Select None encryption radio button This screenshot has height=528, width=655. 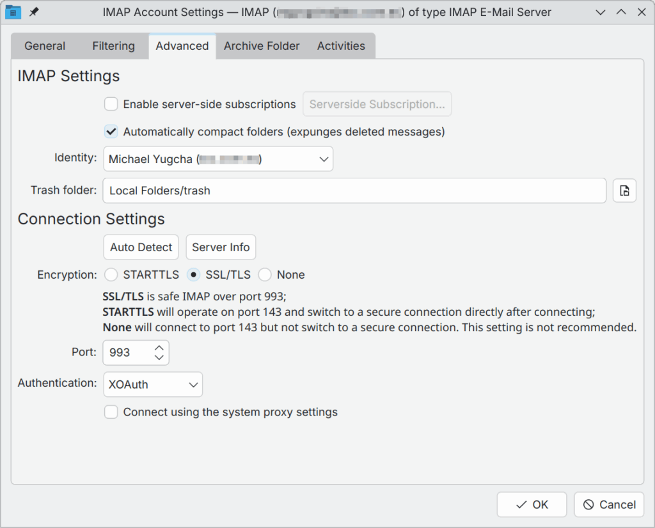(x=265, y=275)
